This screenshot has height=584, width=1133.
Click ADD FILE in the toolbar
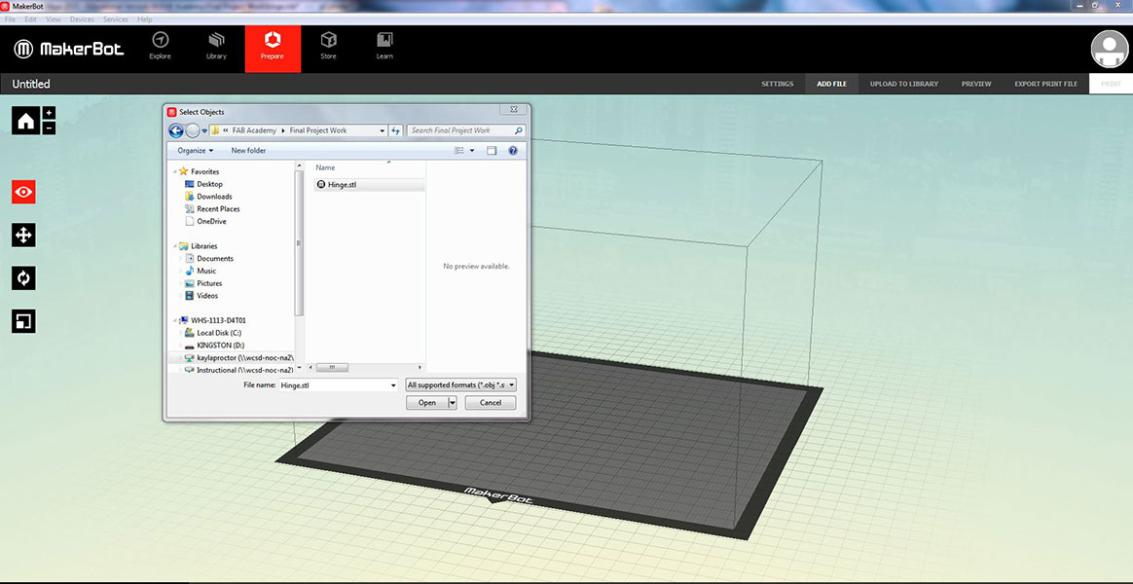(x=831, y=84)
